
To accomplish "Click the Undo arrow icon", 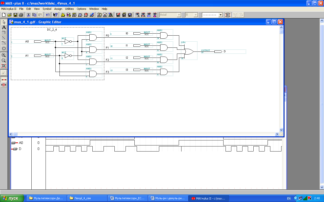I will point(48,15).
